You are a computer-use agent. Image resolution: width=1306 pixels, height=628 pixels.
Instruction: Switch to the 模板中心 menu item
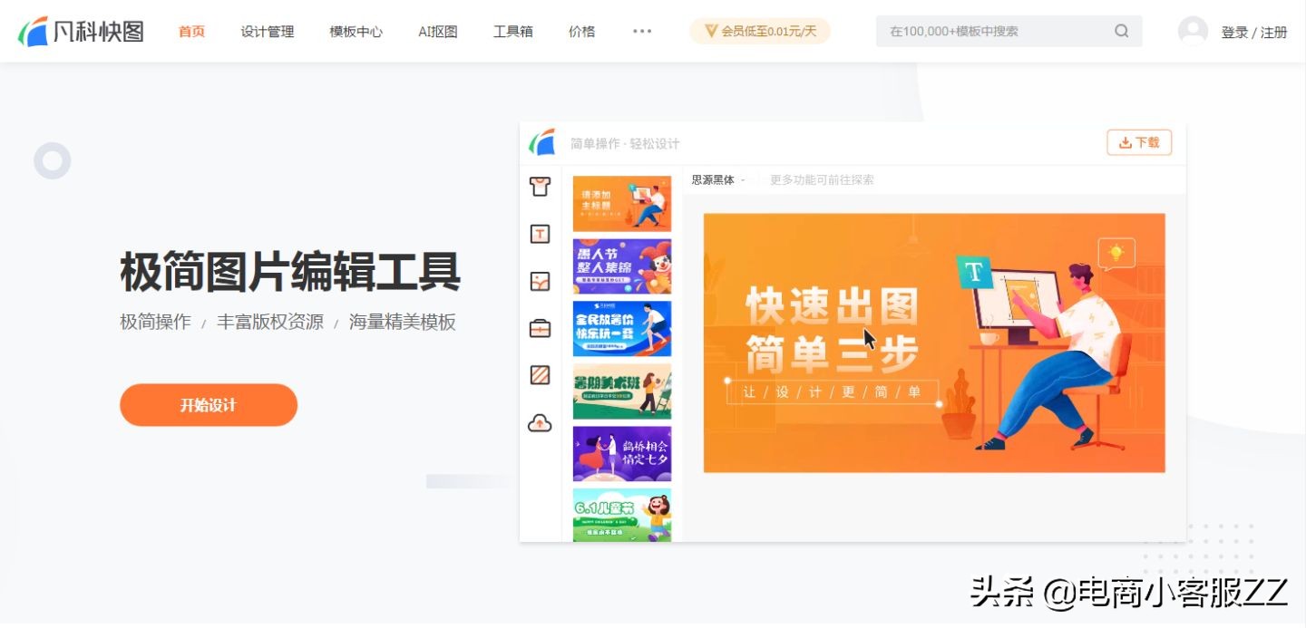(x=355, y=30)
